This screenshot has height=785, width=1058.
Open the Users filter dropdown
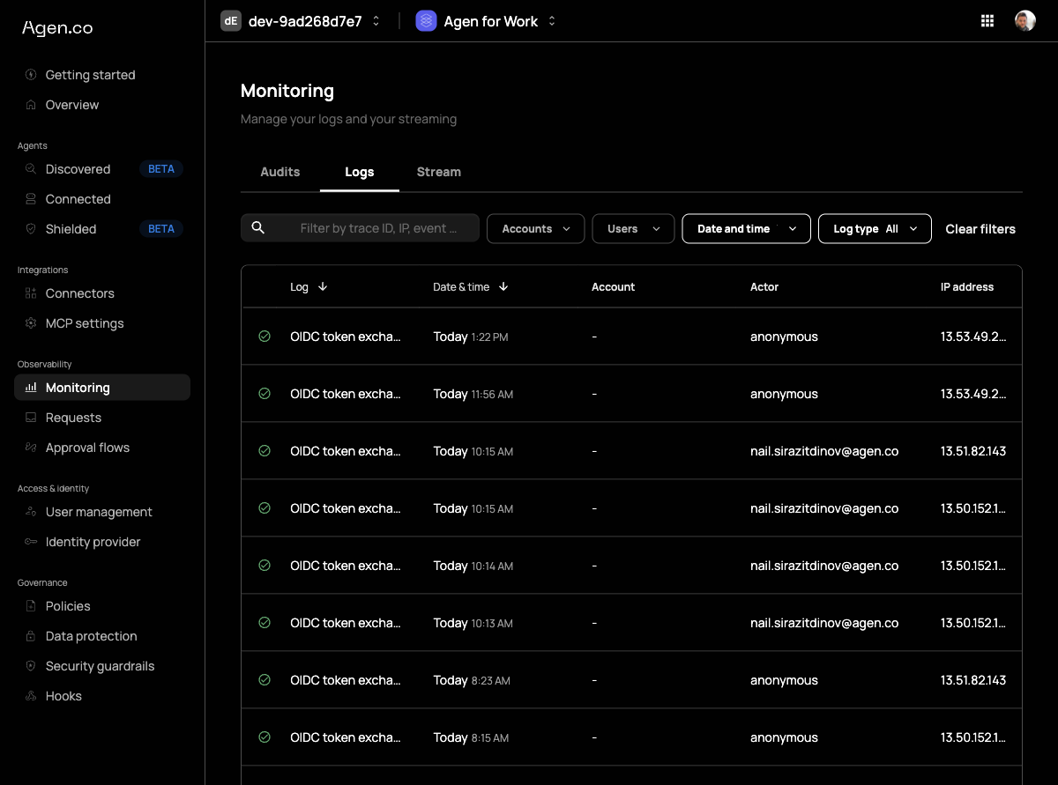tap(633, 228)
